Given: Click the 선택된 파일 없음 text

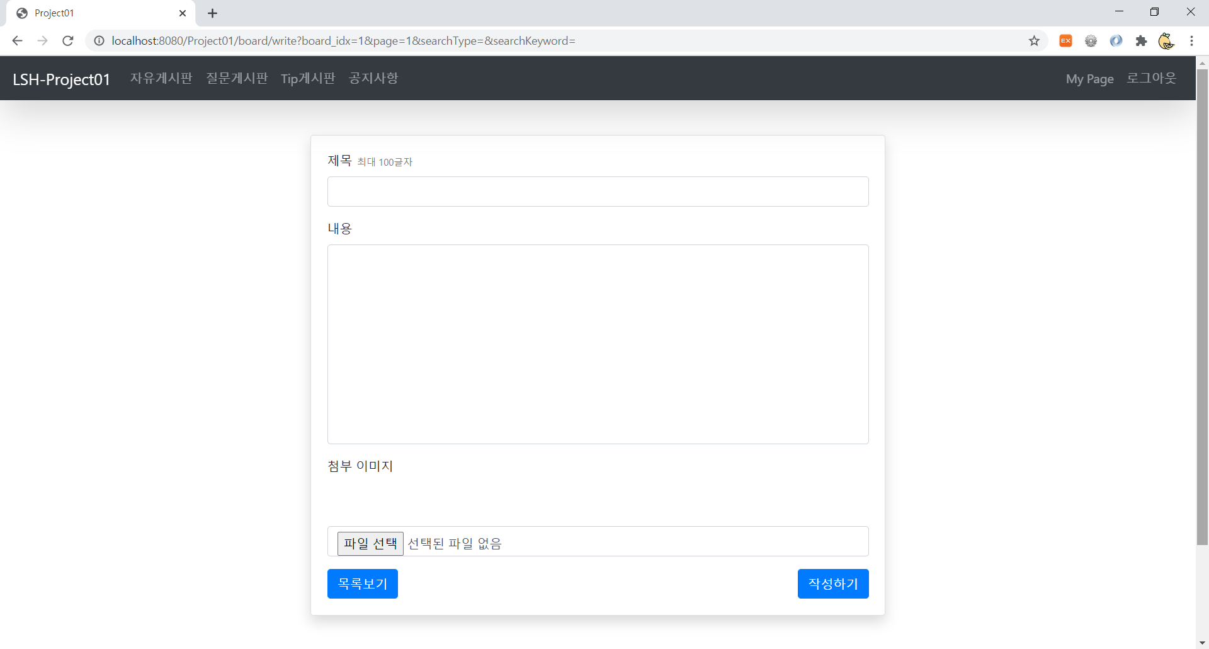Looking at the screenshot, I should pyautogui.click(x=455, y=543).
